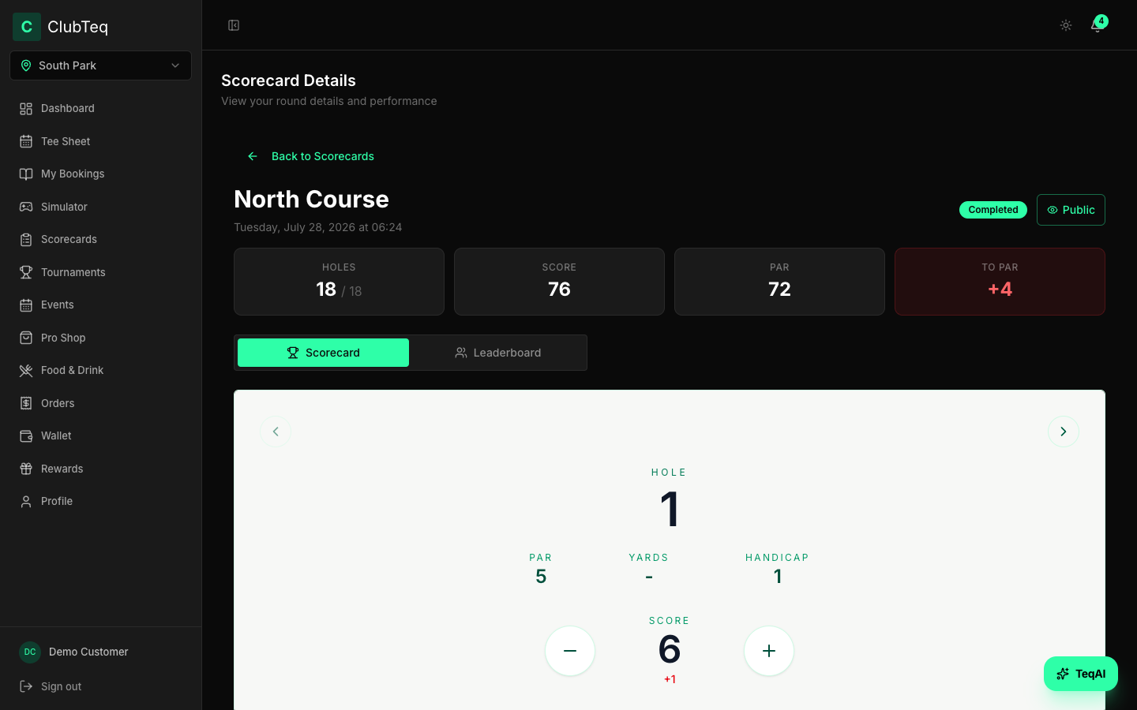1137x710 pixels.
Task: Increase the hole score with plus
Action: click(x=769, y=651)
